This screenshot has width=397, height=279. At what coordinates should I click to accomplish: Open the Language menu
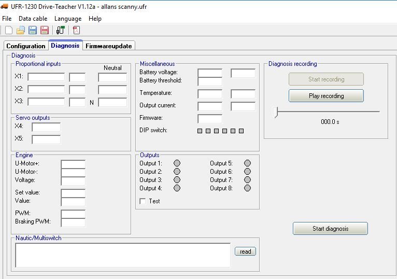[x=68, y=19]
